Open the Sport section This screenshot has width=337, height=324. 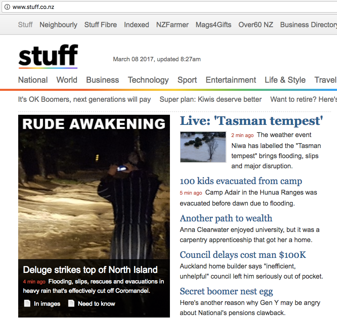(x=187, y=80)
